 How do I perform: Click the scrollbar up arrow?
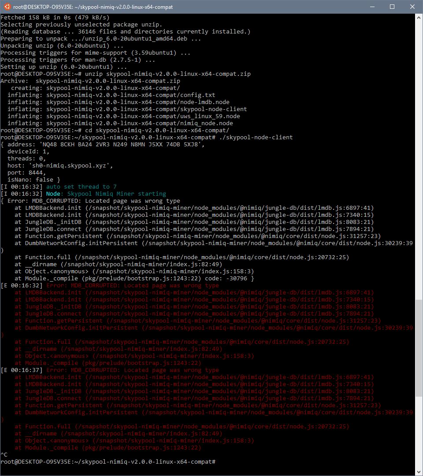click(419, 17)
